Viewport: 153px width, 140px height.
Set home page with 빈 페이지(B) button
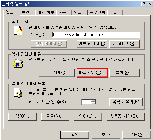point(124,44)
